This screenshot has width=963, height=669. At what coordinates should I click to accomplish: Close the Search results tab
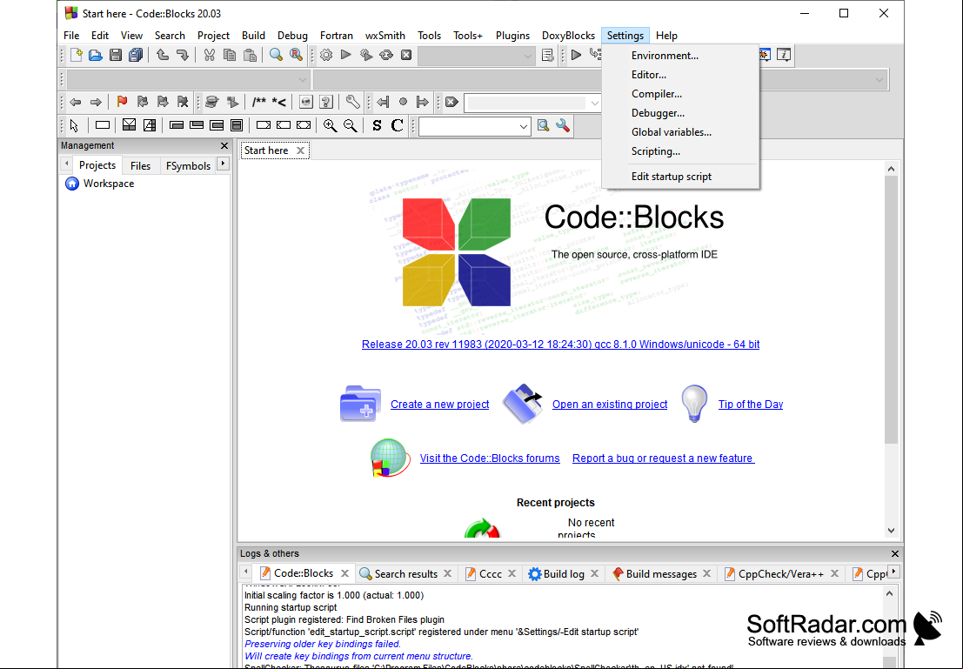pyautogui.click(x=448, y=574)
